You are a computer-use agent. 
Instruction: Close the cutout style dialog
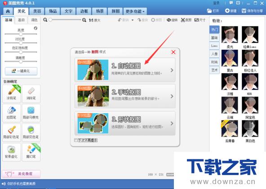pyautogui.click(x=173, y=52)
